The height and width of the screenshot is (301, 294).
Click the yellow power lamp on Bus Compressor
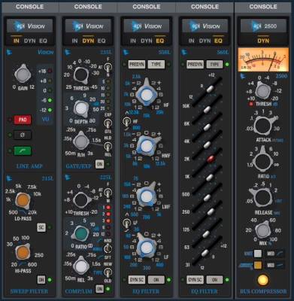263,280
